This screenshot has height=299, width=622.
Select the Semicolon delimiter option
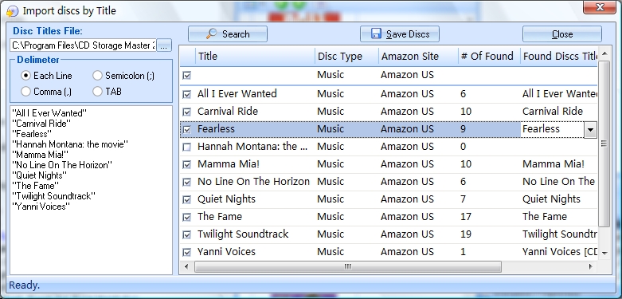(x=98, y=76)
